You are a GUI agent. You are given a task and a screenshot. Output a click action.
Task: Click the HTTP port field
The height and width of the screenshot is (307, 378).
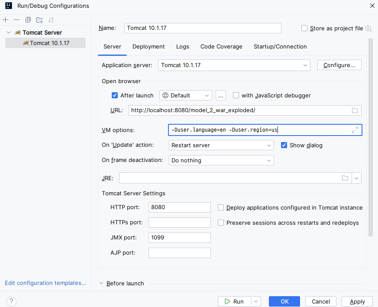coord(180,207)
